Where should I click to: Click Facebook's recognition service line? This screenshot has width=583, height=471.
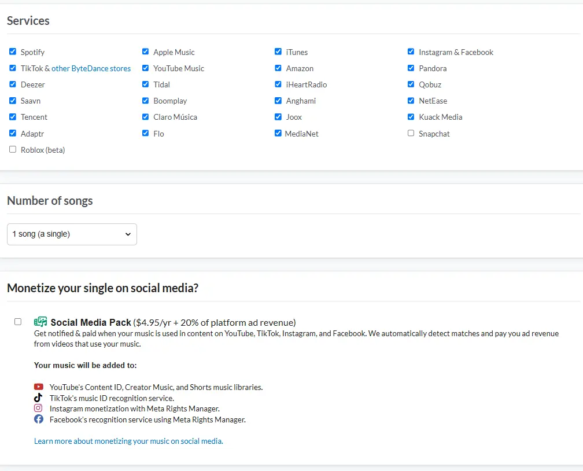click(147, 420)
